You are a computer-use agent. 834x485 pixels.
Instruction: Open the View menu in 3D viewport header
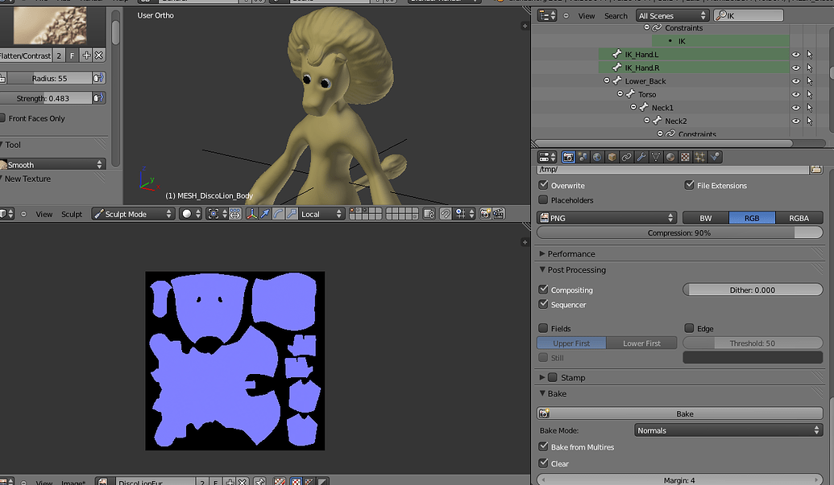pyautogui.click(x=44, y=215)
